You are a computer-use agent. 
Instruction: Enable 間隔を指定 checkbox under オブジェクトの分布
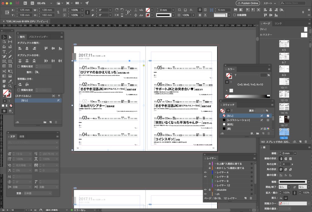[19, 67]
